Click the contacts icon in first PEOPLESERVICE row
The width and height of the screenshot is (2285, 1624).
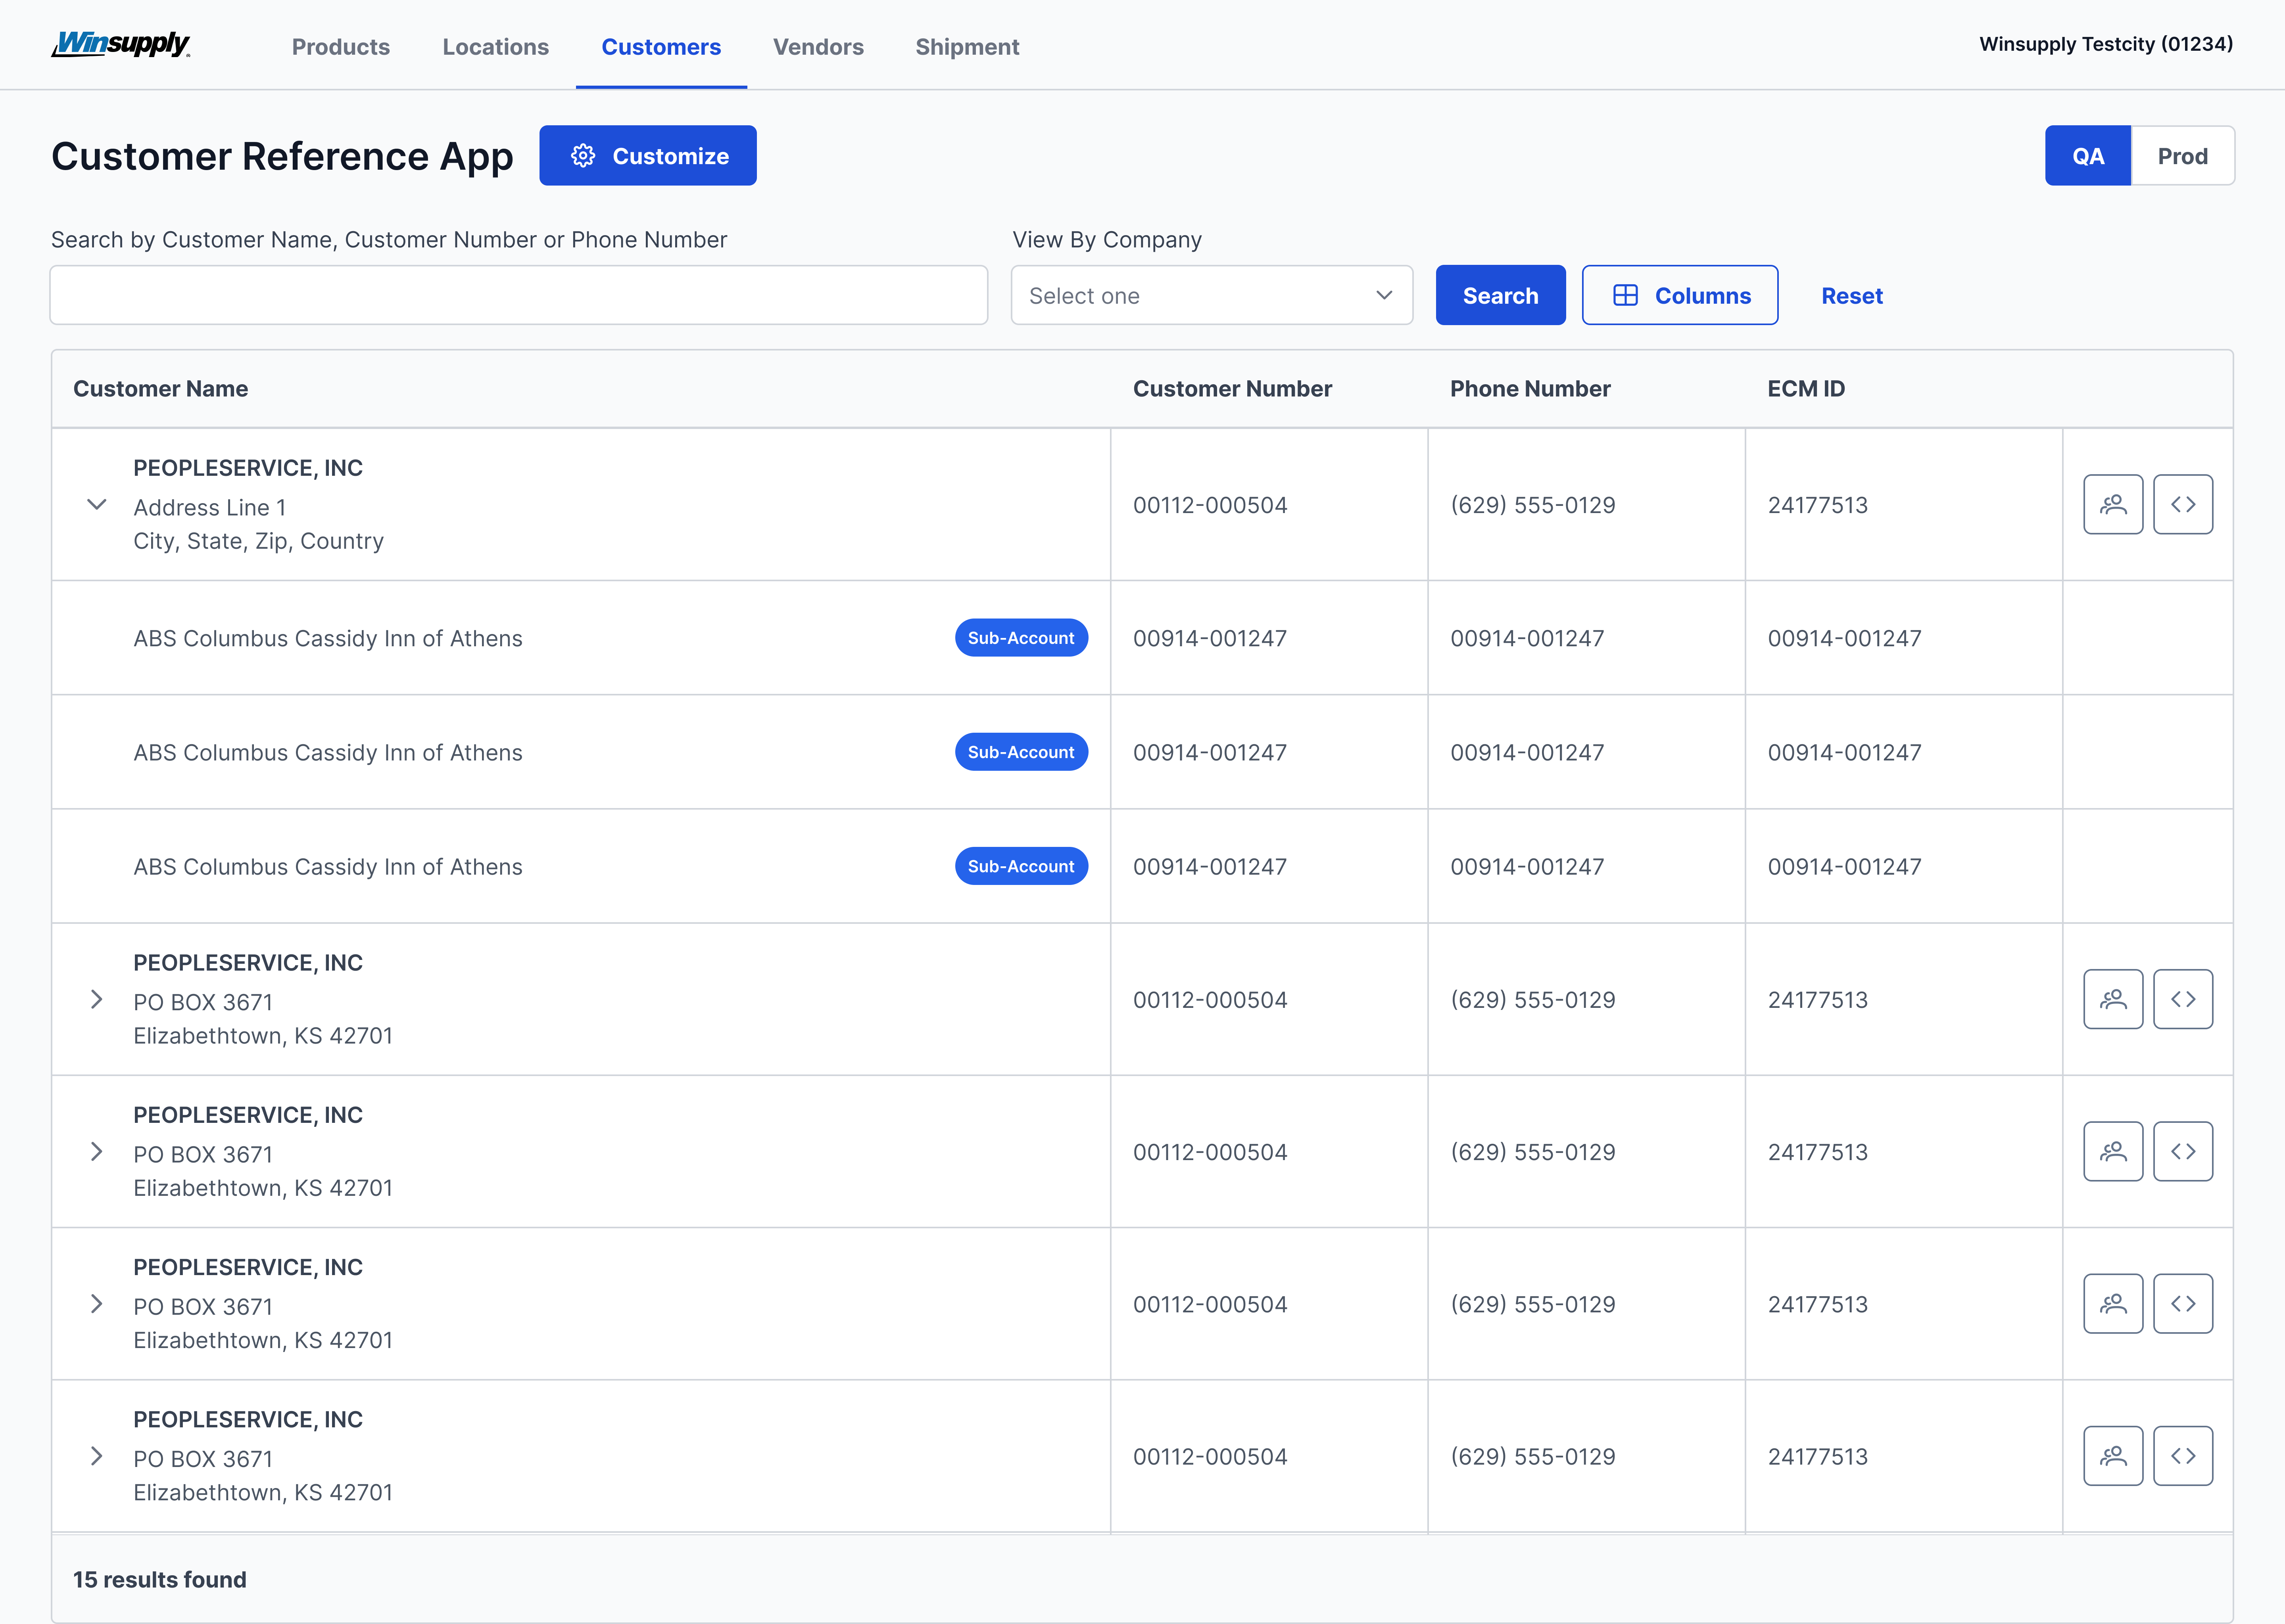2112,504
